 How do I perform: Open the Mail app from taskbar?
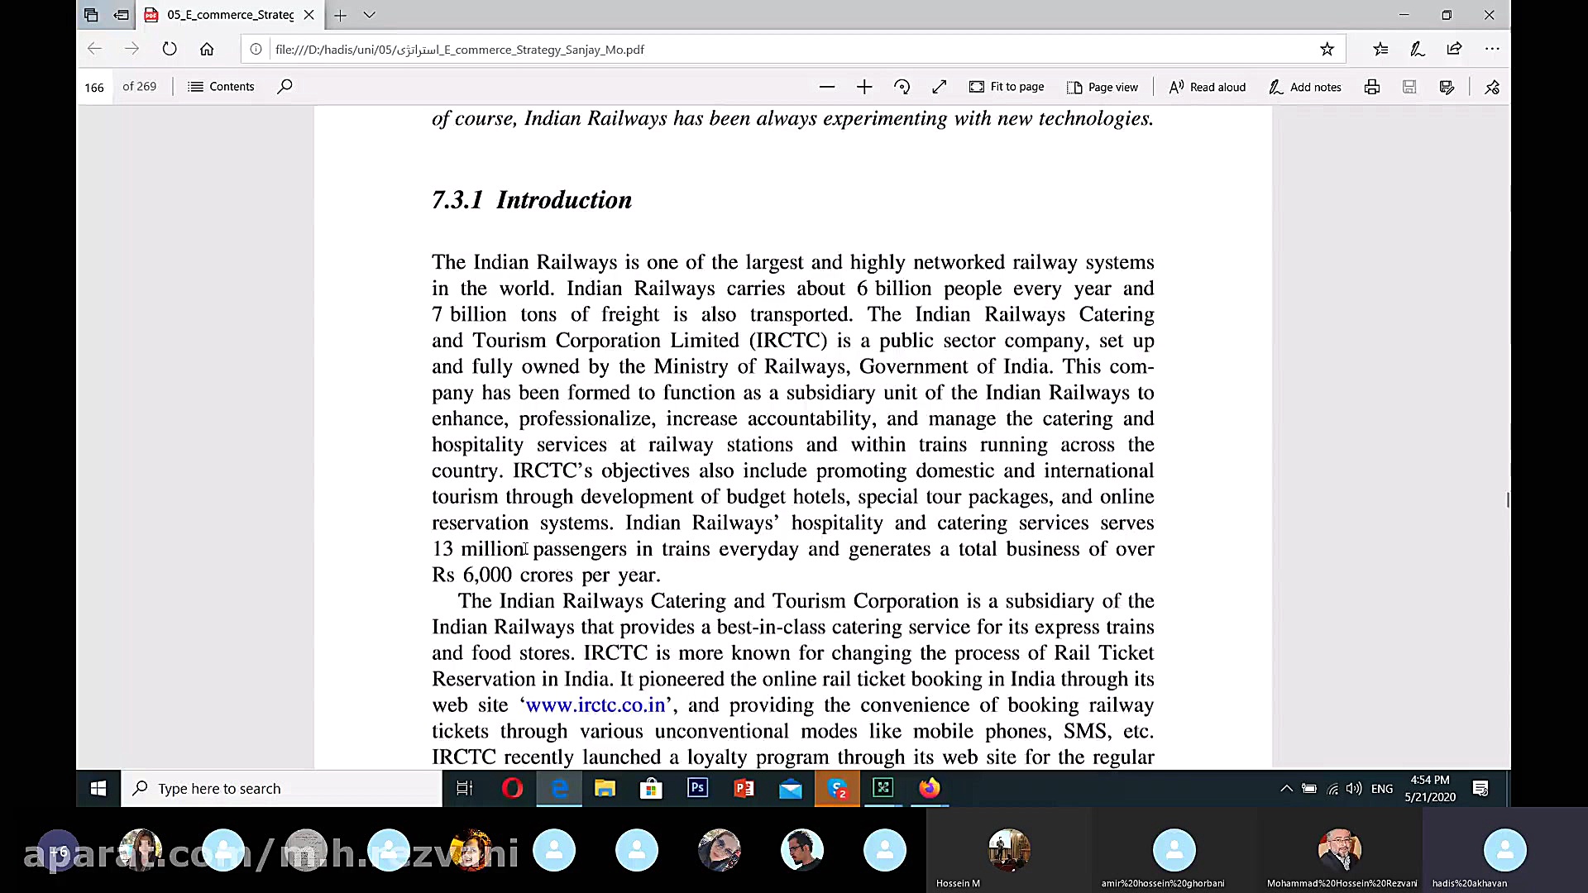(791, 789)
